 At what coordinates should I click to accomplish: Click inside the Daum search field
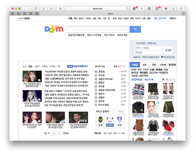coord(98,29)
